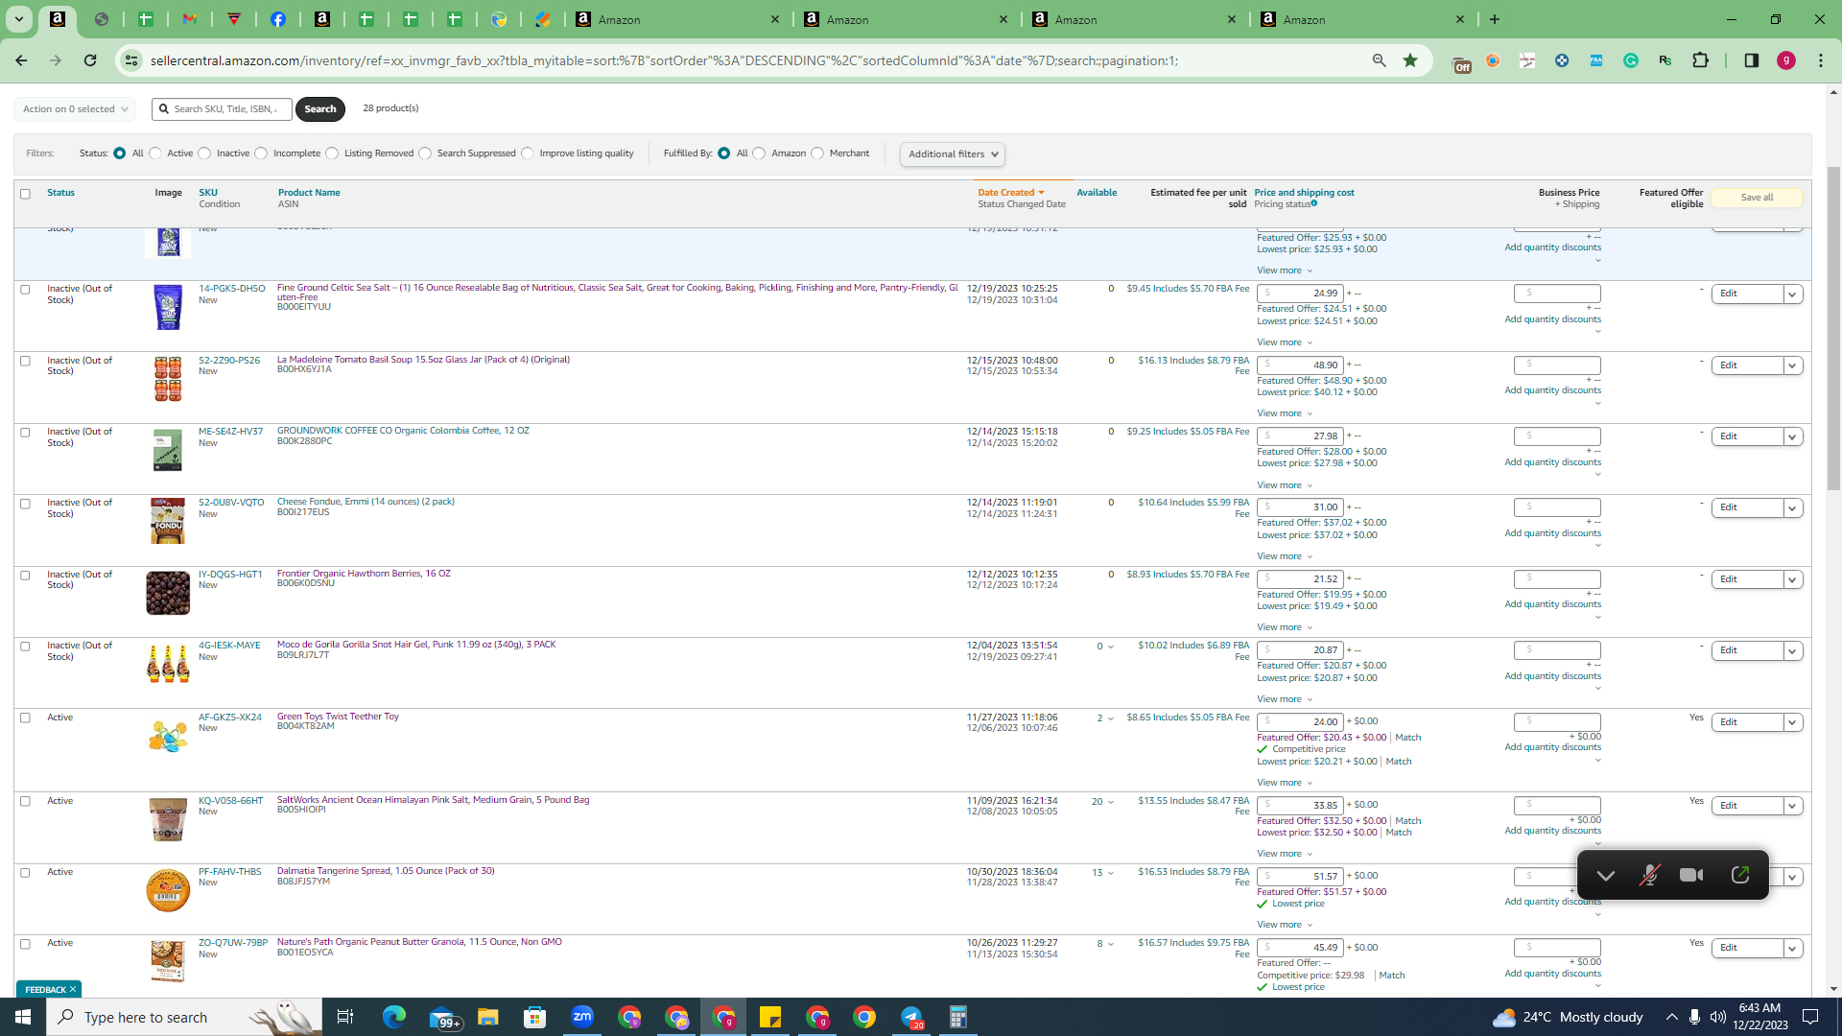This screenshot has width=1842, height=1036.
Task: Click the browser back arrow
Action: pyautogui.click(x=21, y=60)
